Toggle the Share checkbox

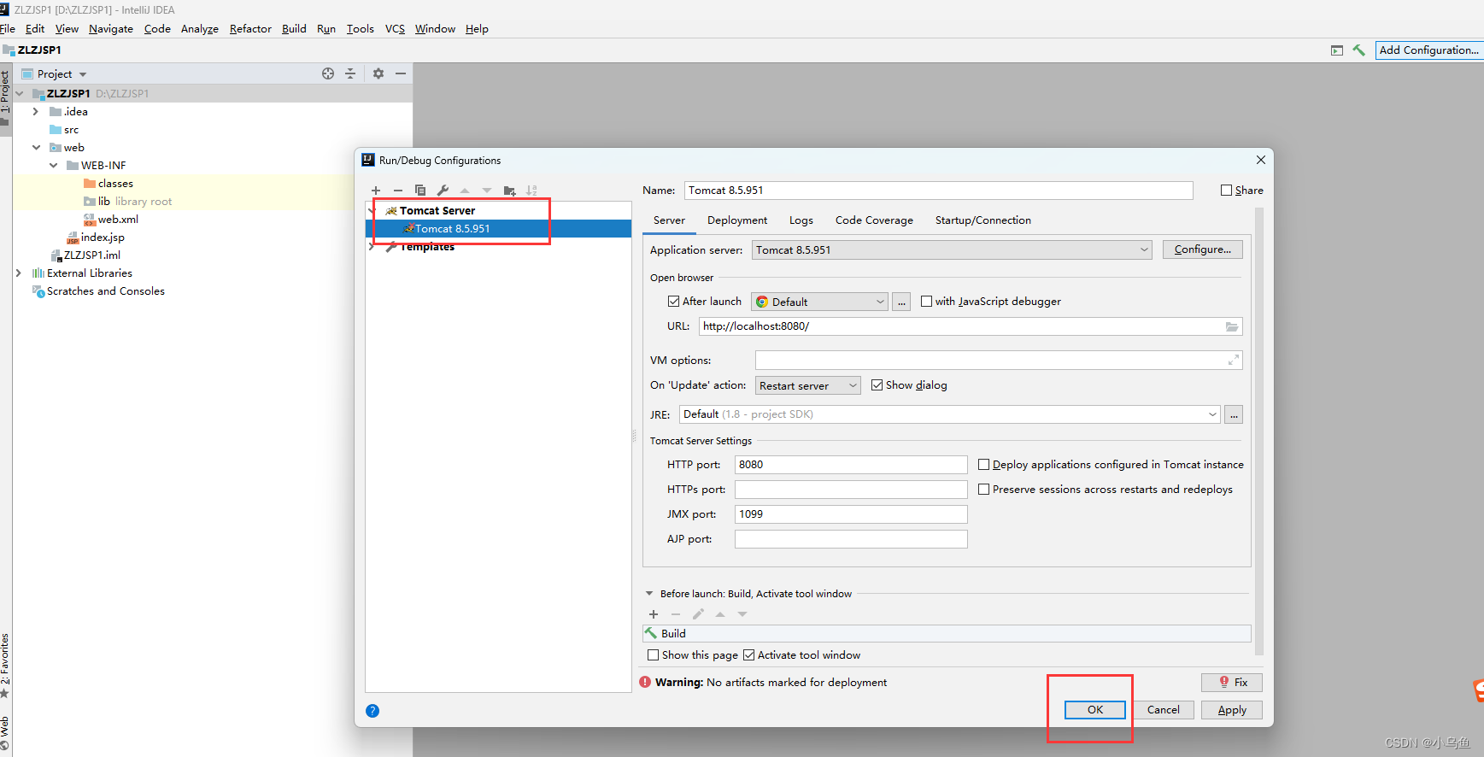coord(1227,191)
